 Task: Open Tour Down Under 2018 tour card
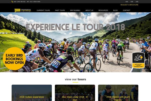point(75,93)
